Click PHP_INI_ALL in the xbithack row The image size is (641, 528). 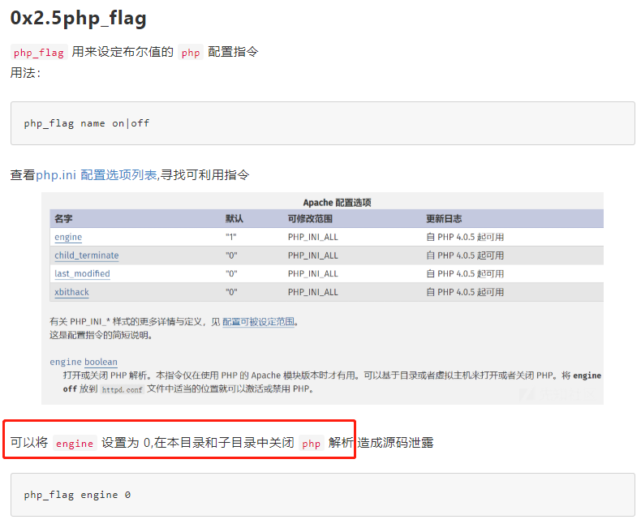312,292
